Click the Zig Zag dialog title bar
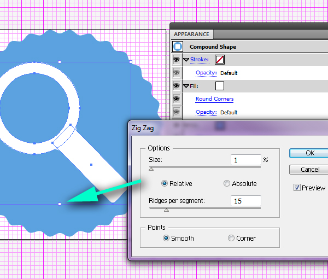The width and height of the screenshot is (328, 279). [x=229, y=128]
